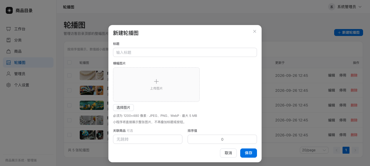Viewport: 370px width, 166px height.
Task: Click the 个人设置 gear icon
Action: coord(9,85)
